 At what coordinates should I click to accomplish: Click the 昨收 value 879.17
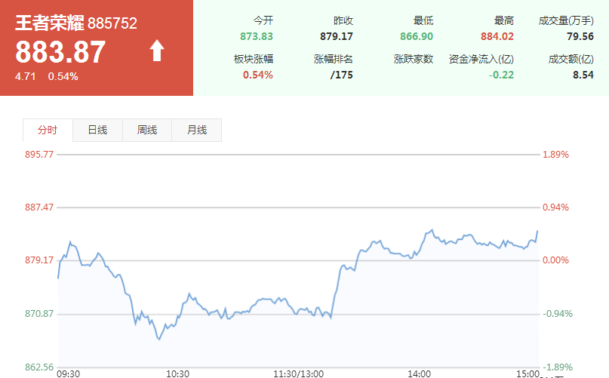[337, 36]
